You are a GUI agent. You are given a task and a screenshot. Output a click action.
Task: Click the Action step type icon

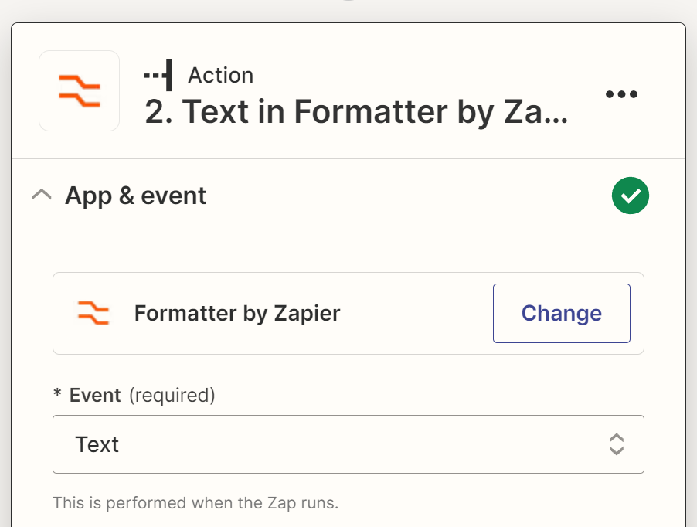point(158,75)
